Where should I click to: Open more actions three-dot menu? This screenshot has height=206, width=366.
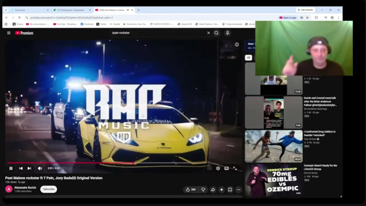(238, 189)
